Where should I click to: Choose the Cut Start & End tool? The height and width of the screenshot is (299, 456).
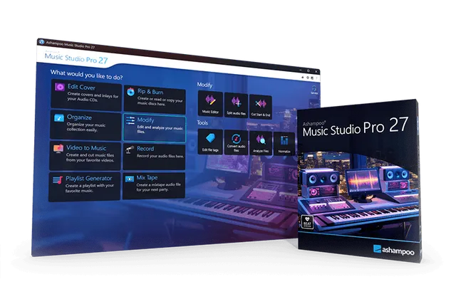click(x=261, y=106)
